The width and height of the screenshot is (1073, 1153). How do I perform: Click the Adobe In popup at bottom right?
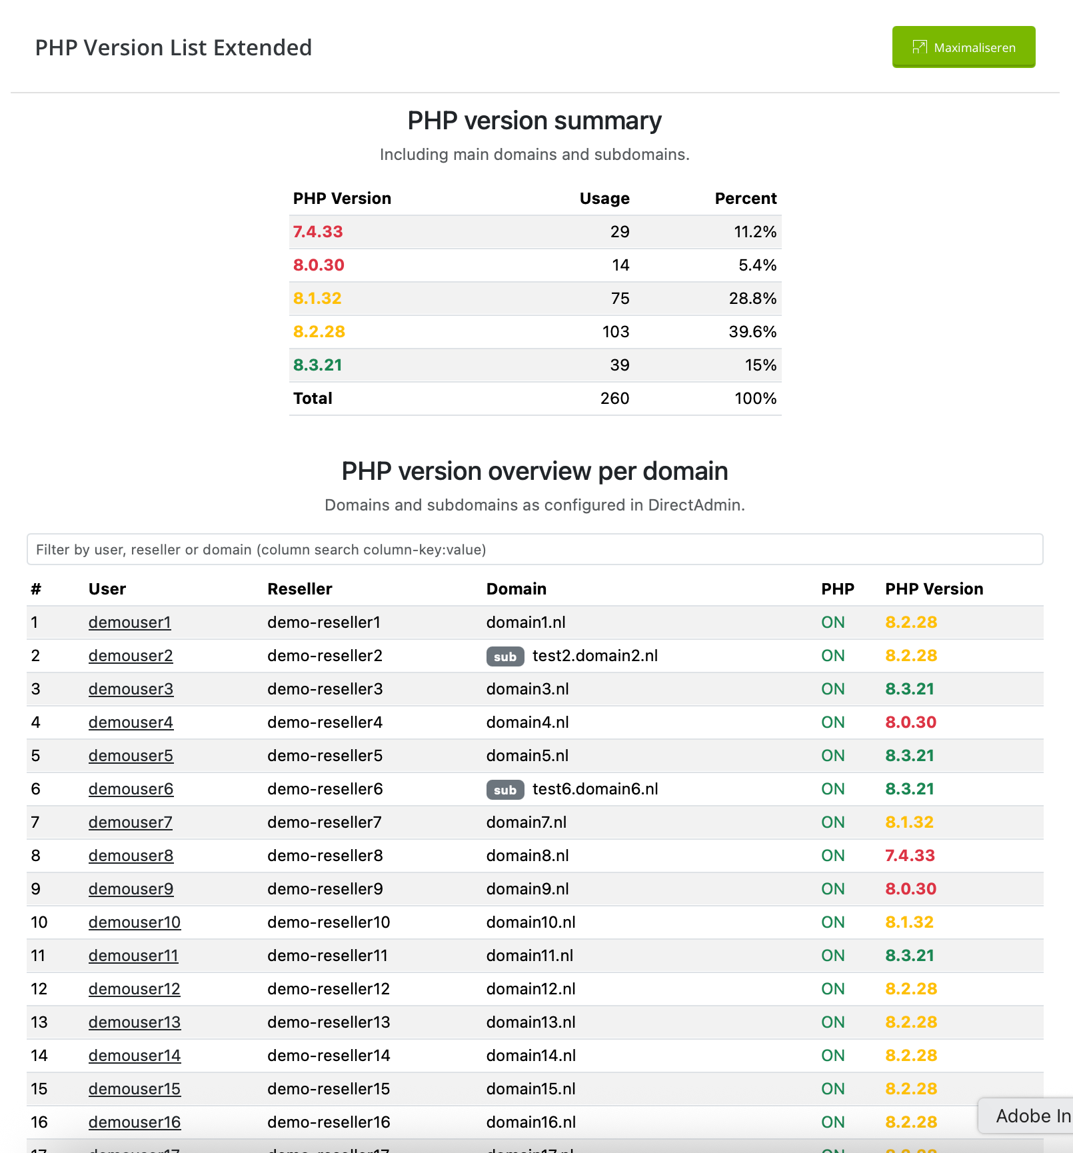[x=1030, y=1116]
